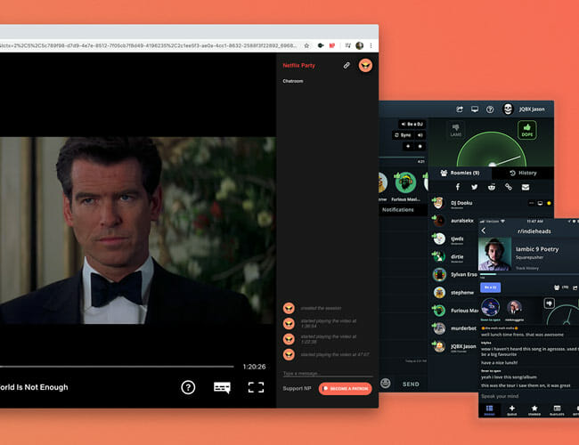
Task: Click the Chatroom label in Netflix Party
Action: [x=293, y=81]
